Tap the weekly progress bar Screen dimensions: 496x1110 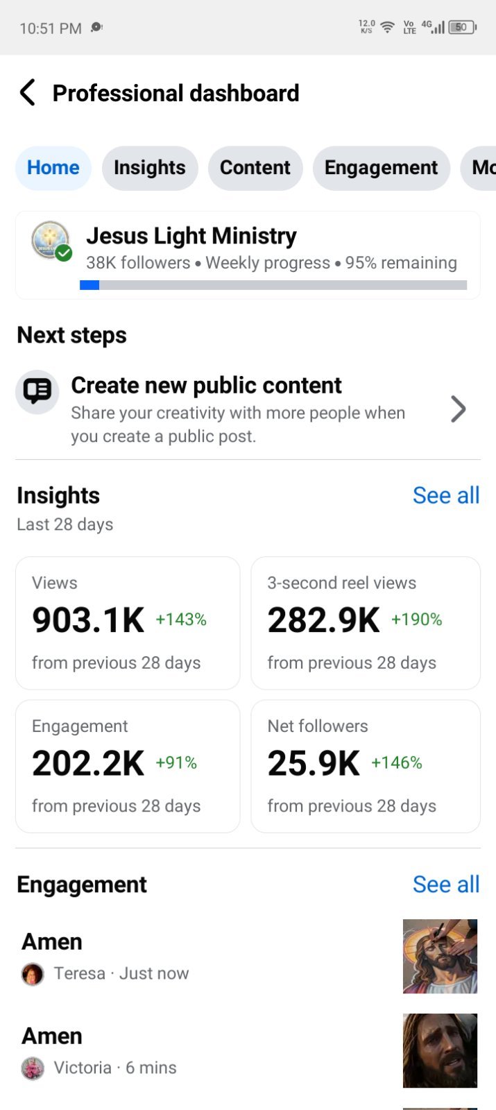point(273,285)
